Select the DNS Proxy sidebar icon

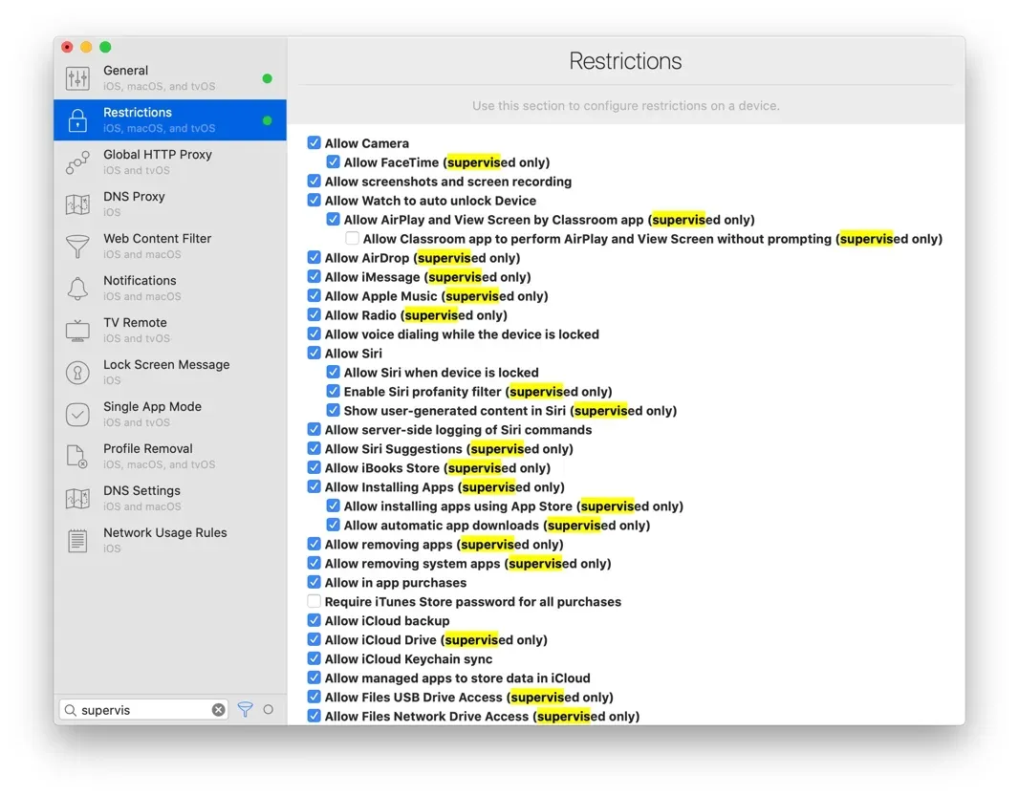tap(77, 204)
